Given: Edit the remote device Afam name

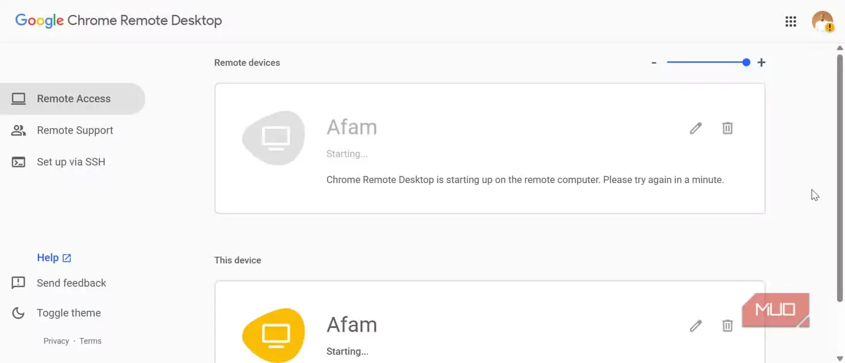Looking at the screenshot, I should click(x=696, y=128).
